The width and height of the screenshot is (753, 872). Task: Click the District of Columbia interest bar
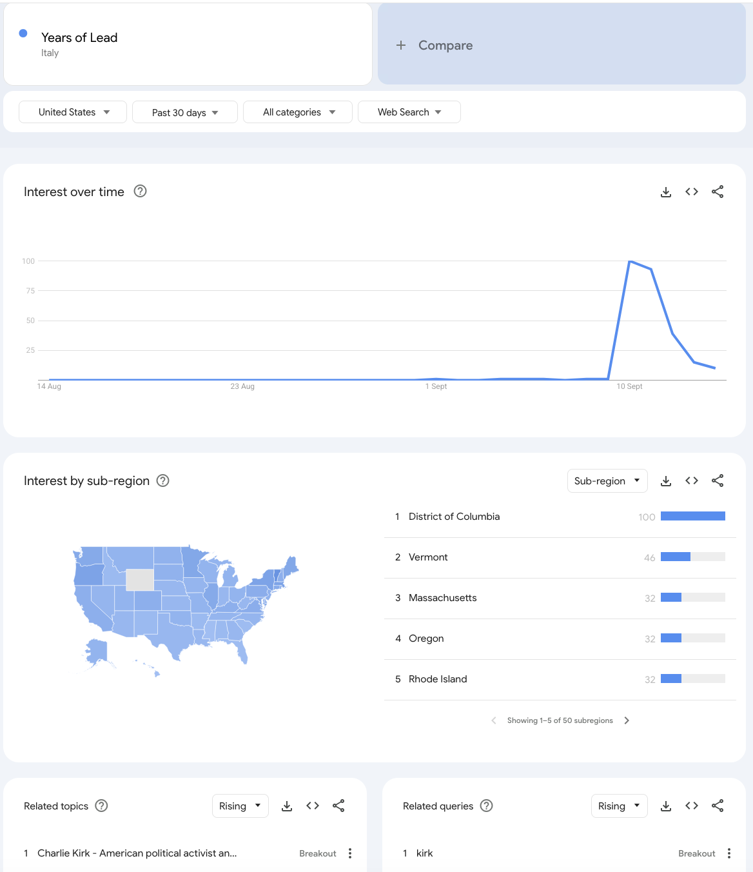pos(693,516)
